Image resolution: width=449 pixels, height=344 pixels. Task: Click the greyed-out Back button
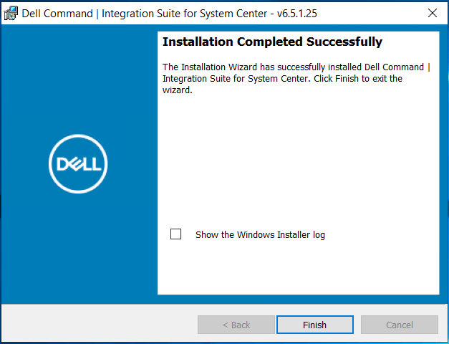click(236, 325)
